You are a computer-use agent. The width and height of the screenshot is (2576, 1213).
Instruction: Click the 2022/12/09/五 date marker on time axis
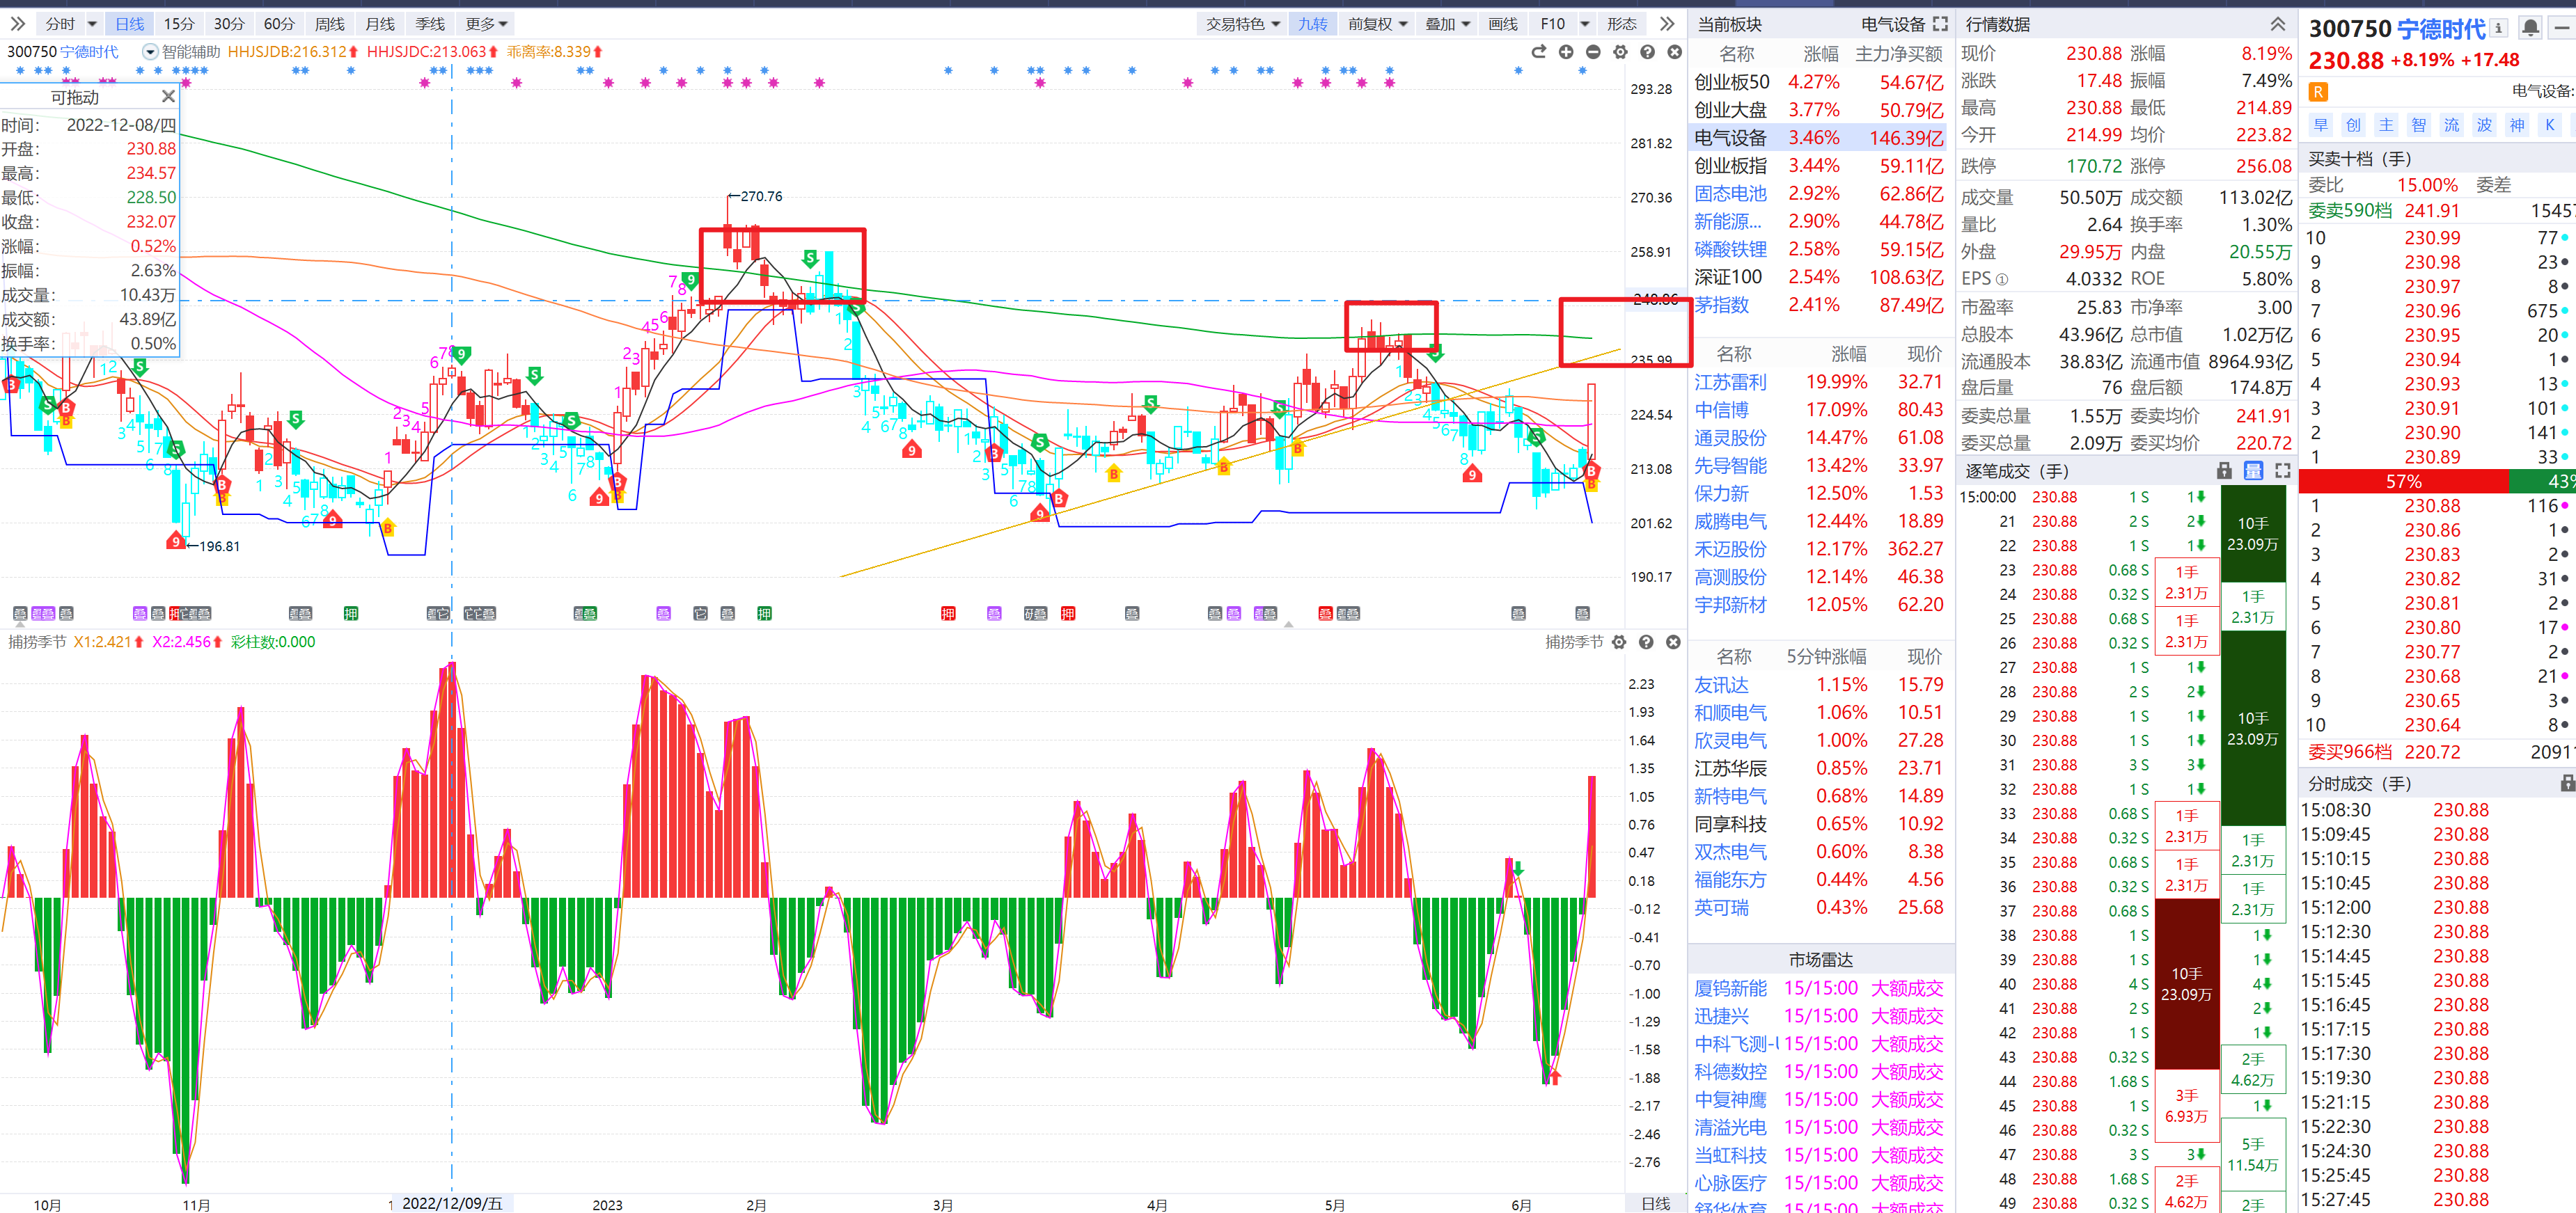(452, 1203)
